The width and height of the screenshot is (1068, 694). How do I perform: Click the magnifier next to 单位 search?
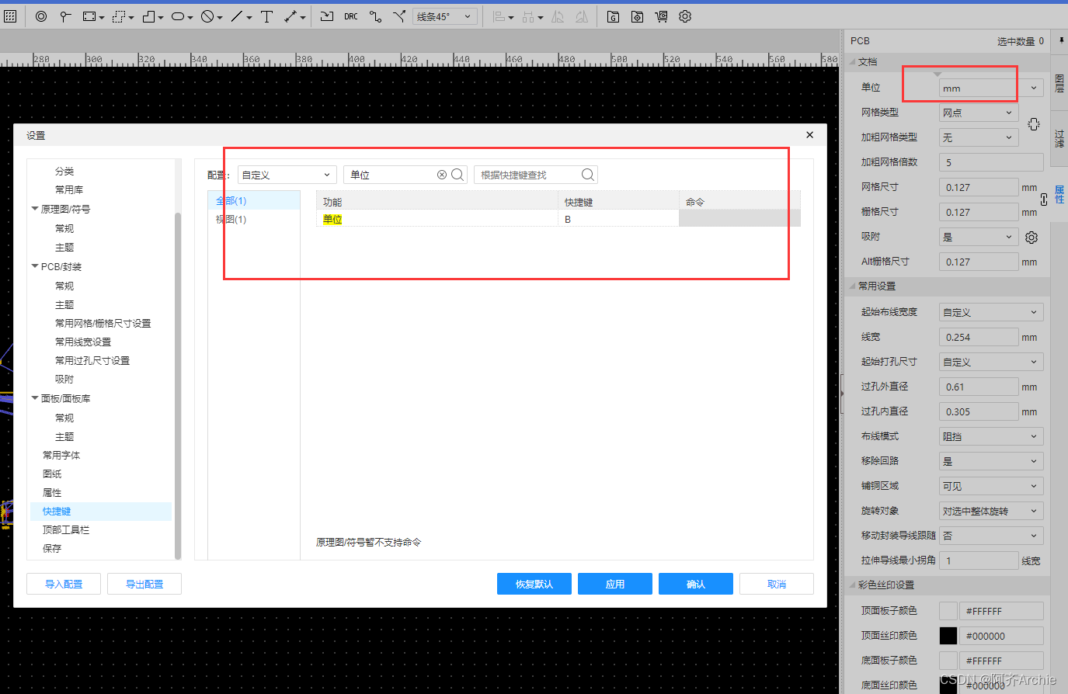pyautogui.click(x=457, y=175)
